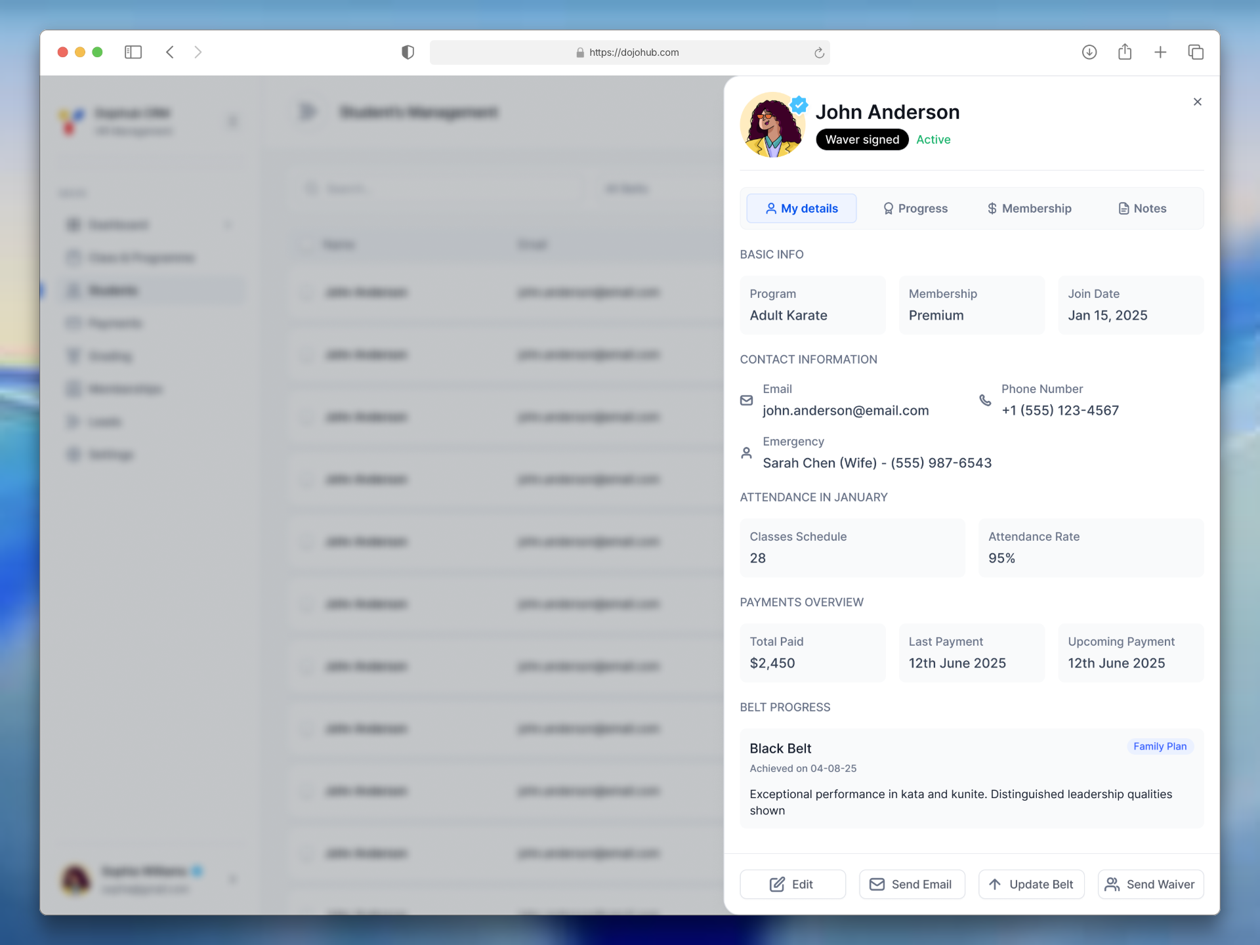Image resolution: width=1260 pixels, height=945 pixels.
Task: Open a new tab with plus icon
Action: 1160,52
